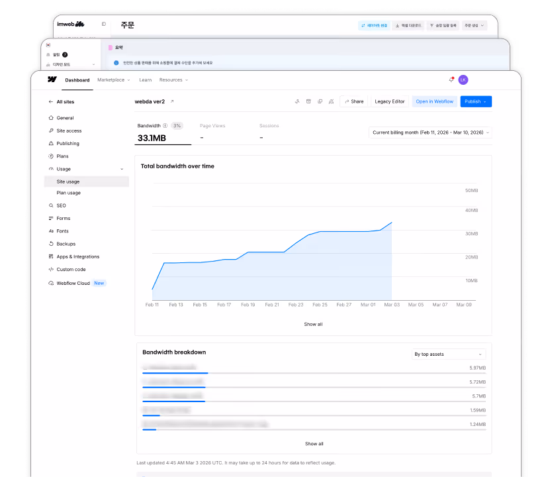552x477 pixels.
Task: Open the Marketplace dropdown
Action: click(x=114, y=80)
